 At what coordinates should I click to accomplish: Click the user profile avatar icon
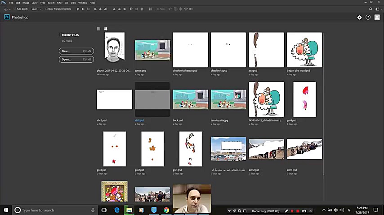tap(377, 17)
